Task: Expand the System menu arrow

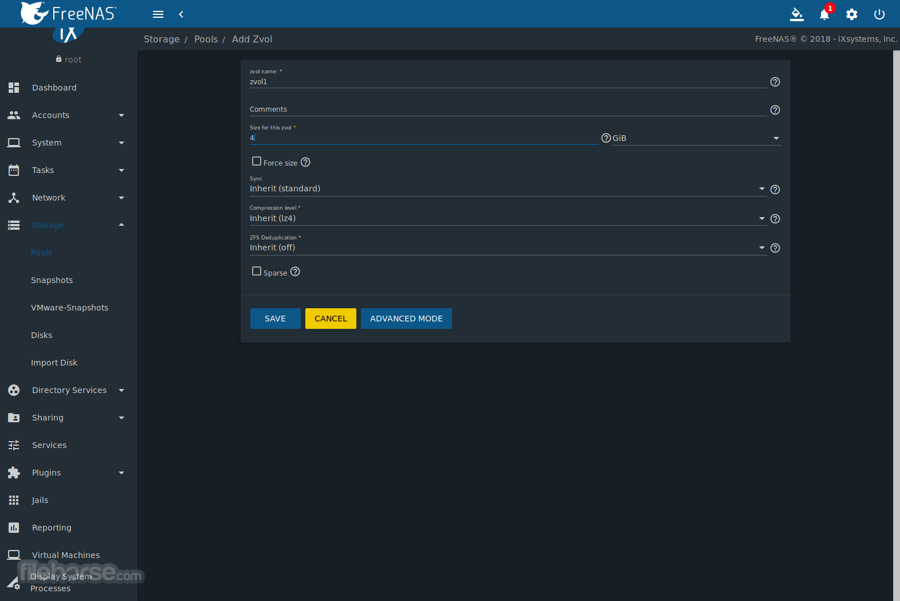Action: click(121, 143)
